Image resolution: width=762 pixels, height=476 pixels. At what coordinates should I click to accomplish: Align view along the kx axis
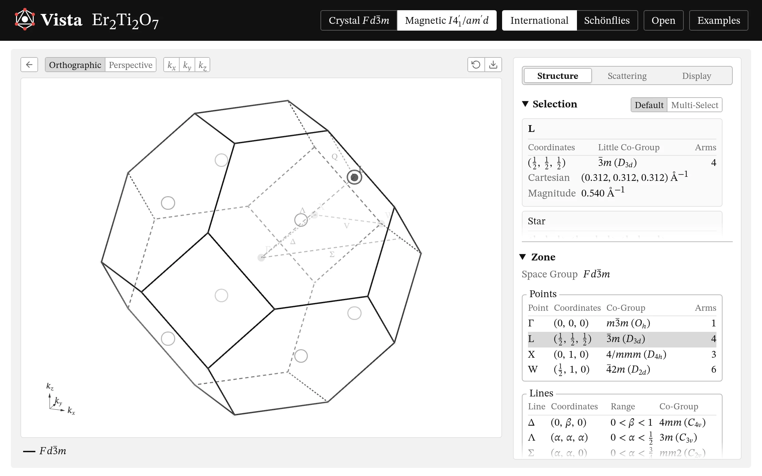[x=171, y=65]
